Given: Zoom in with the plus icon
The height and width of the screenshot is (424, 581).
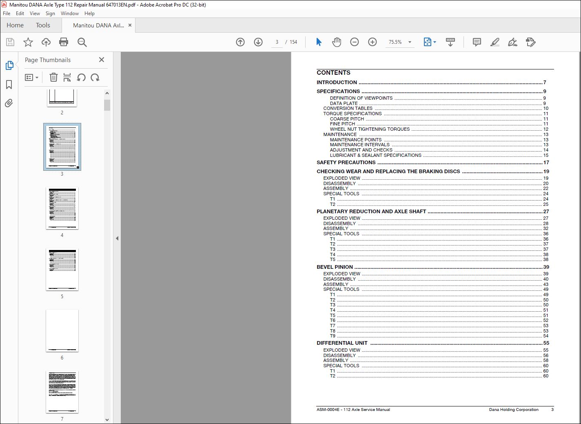Looking at the screenshot, I should coord(373,42).
